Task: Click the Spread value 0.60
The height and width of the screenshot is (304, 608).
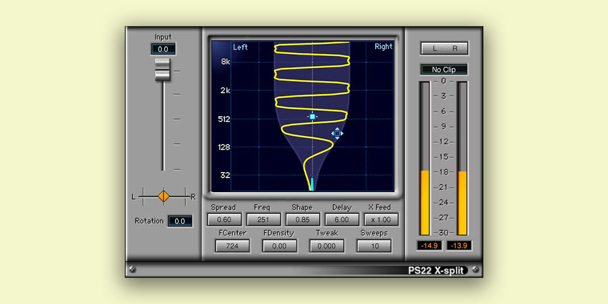Action: point(224,219)
